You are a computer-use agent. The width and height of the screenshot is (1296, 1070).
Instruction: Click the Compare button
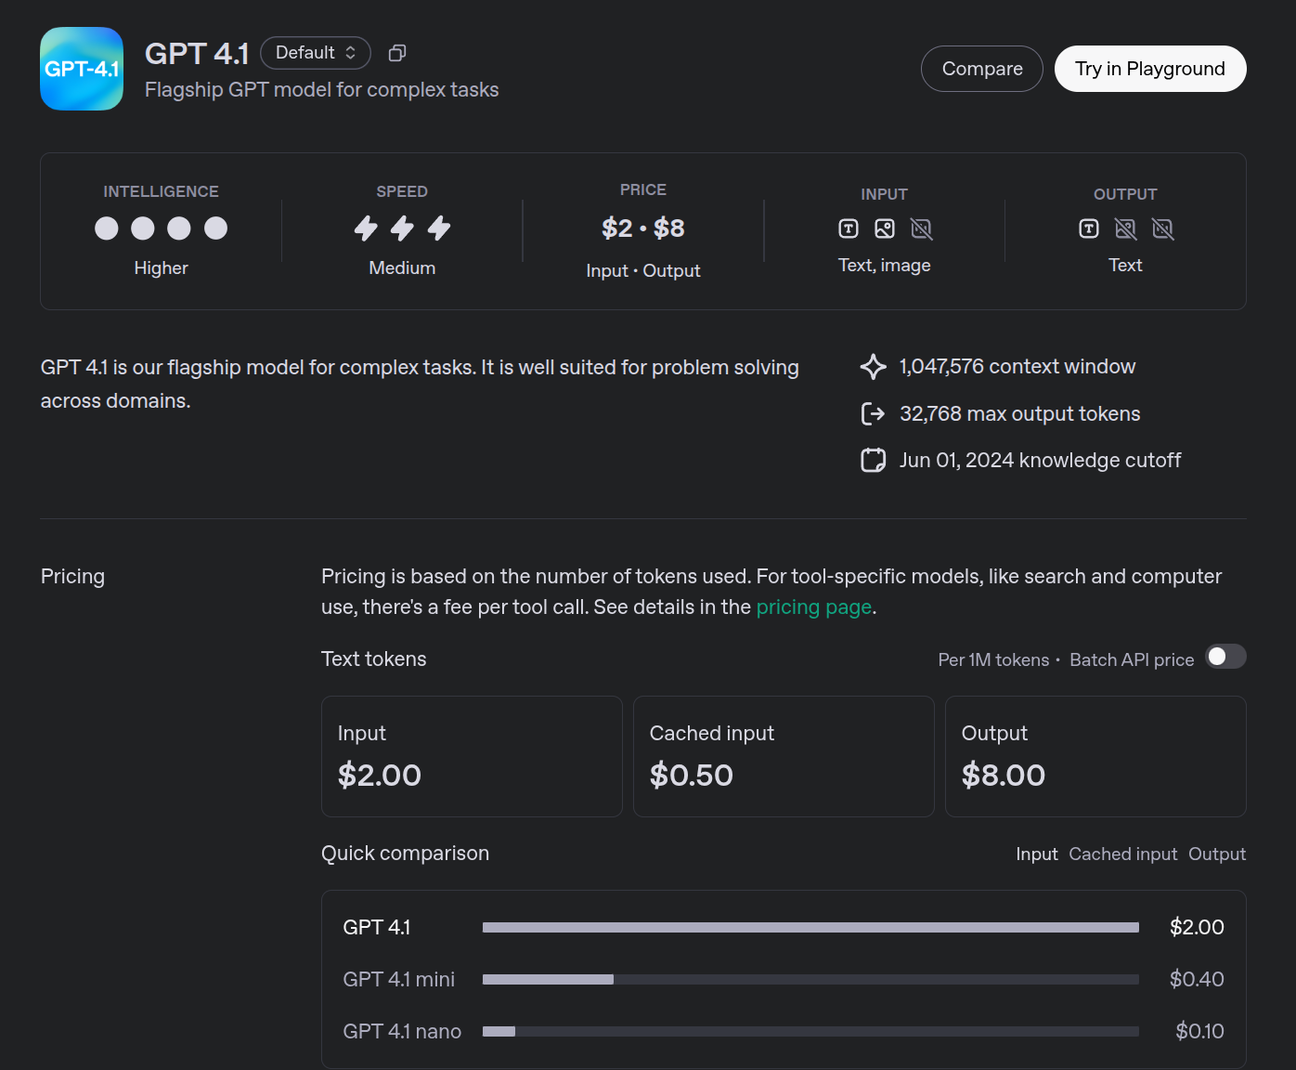click(981, 69)
